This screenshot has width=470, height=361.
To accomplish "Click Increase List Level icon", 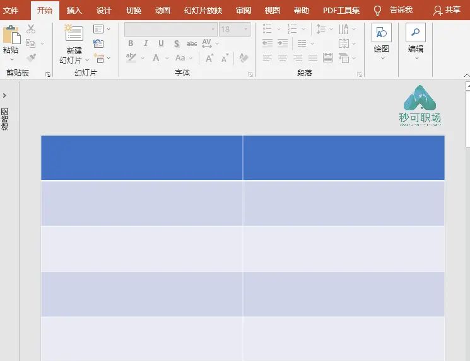I will click(283, 43).
